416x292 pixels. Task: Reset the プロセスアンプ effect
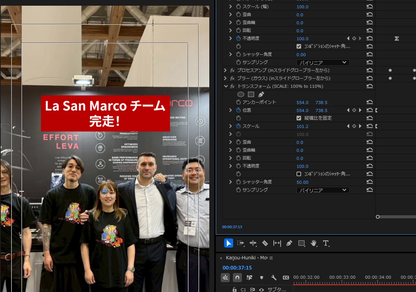[x=370, y=70]
